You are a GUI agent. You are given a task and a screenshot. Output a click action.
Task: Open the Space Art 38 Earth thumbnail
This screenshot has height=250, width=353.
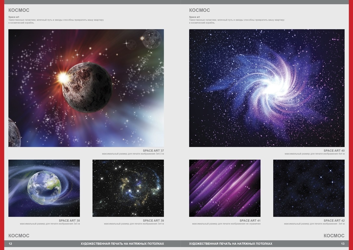(44, 188)
